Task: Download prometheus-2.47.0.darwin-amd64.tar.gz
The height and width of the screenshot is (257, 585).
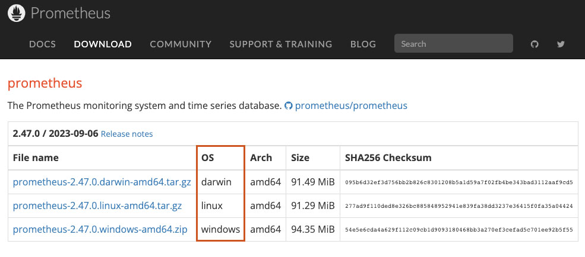Action: click(102, 181)
